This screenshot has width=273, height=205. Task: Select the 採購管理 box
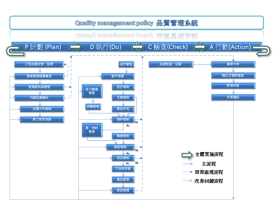point(93,106)
